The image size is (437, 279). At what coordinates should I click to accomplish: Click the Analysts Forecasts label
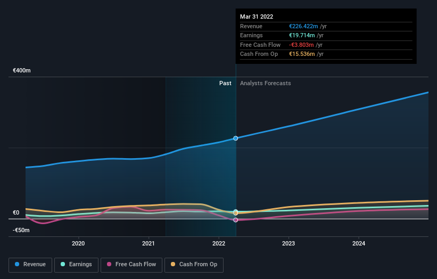[x=265, y=83]
